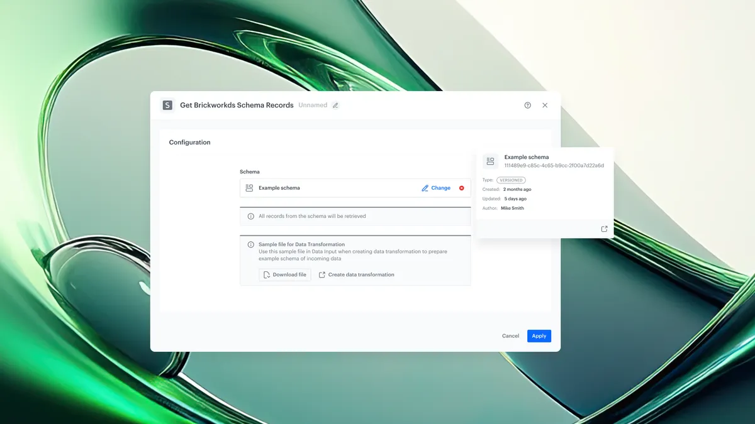Viewport: 755px width, 424px height.
Task: Close the Get Brickworkds Schema Records dialog
Action: (x=545, y=106)
